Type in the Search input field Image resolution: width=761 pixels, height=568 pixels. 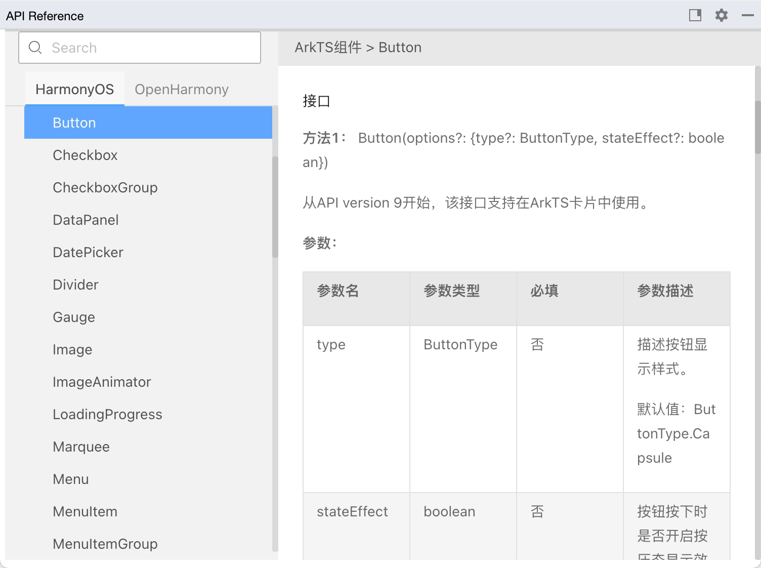[152, 48]
